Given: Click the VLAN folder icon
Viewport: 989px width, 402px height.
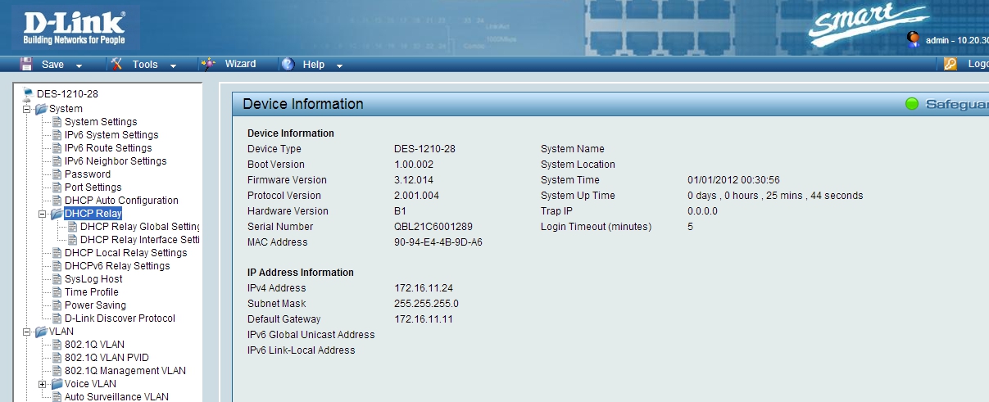Looking at the screenshot, I should [41, 331].
